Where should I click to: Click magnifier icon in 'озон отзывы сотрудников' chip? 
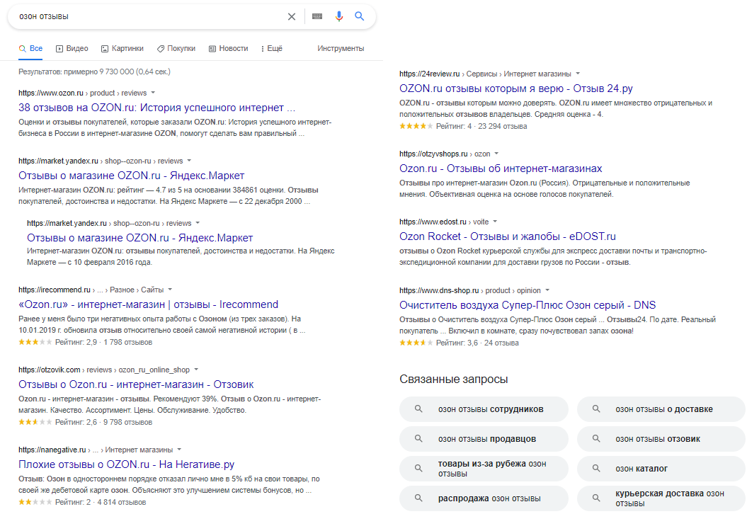pyautogui.click(x=418, y=409)
